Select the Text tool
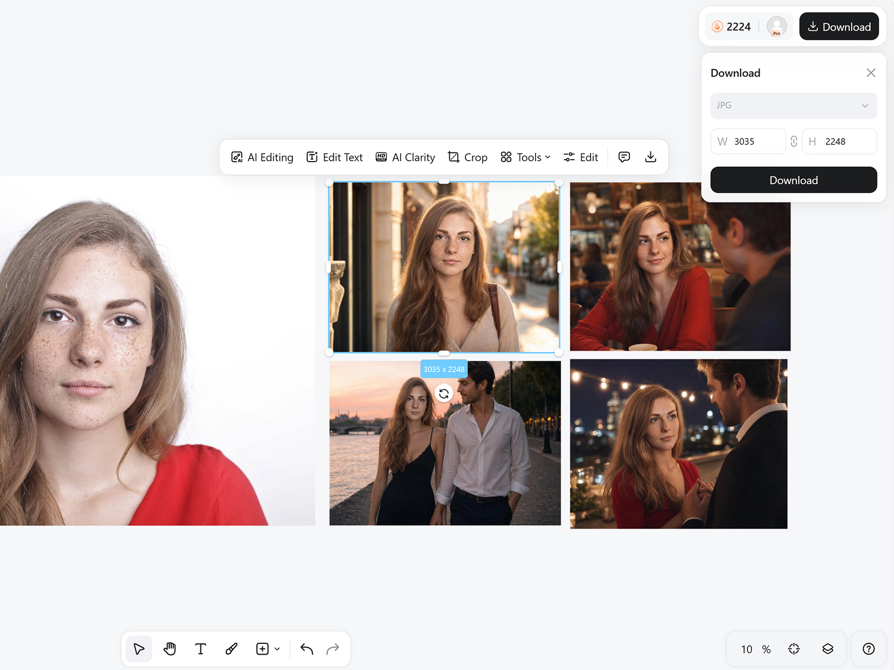894x670 pixels. pyautogui.click(x=201, y=649)
